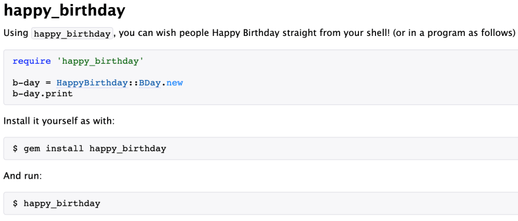Click the $ happy_birthday shell command

[x=57, y=203]
